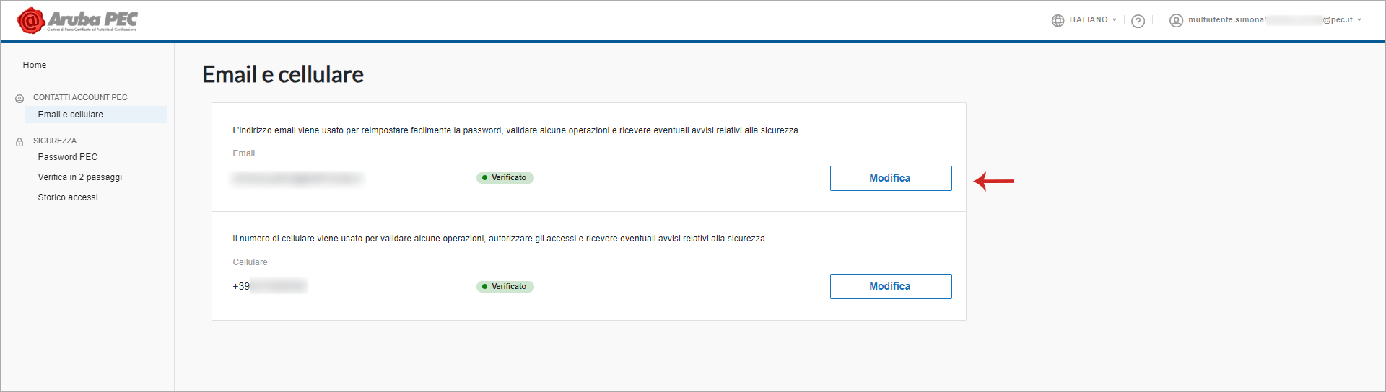1386x392 pixels.
Task: Click the Sicurezza padlock icon
Action: point(19,141)
